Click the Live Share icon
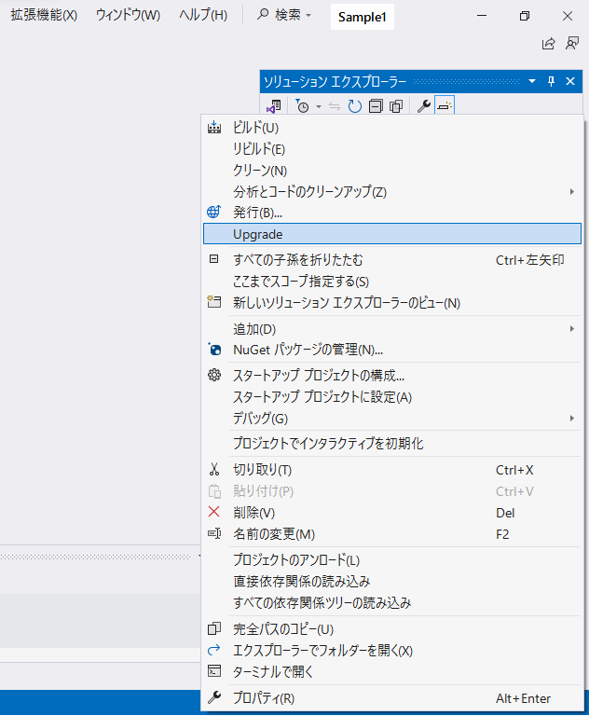The height and width of the screenshot is (716, 589). [x=548, y=44]
